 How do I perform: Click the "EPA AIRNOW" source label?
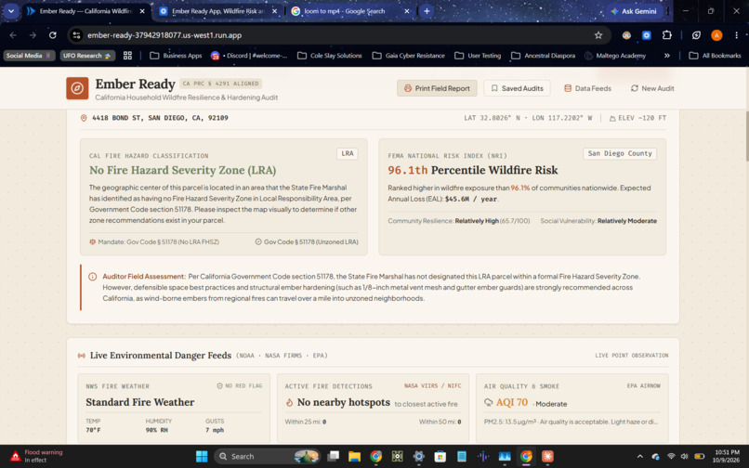tap(643, 386)
